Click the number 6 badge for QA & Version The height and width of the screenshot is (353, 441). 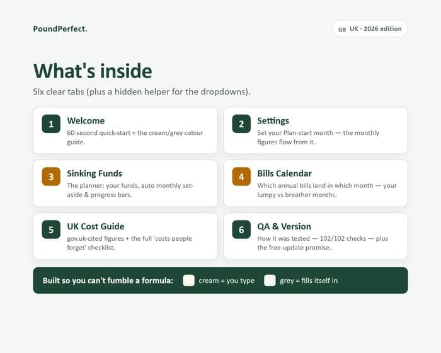coord(241,229)
